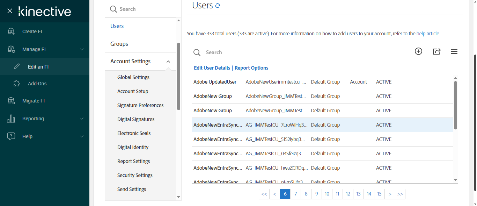477x206 pixels.
Task: Click the Reporting bar chart icon
Action: pos(11,119)
